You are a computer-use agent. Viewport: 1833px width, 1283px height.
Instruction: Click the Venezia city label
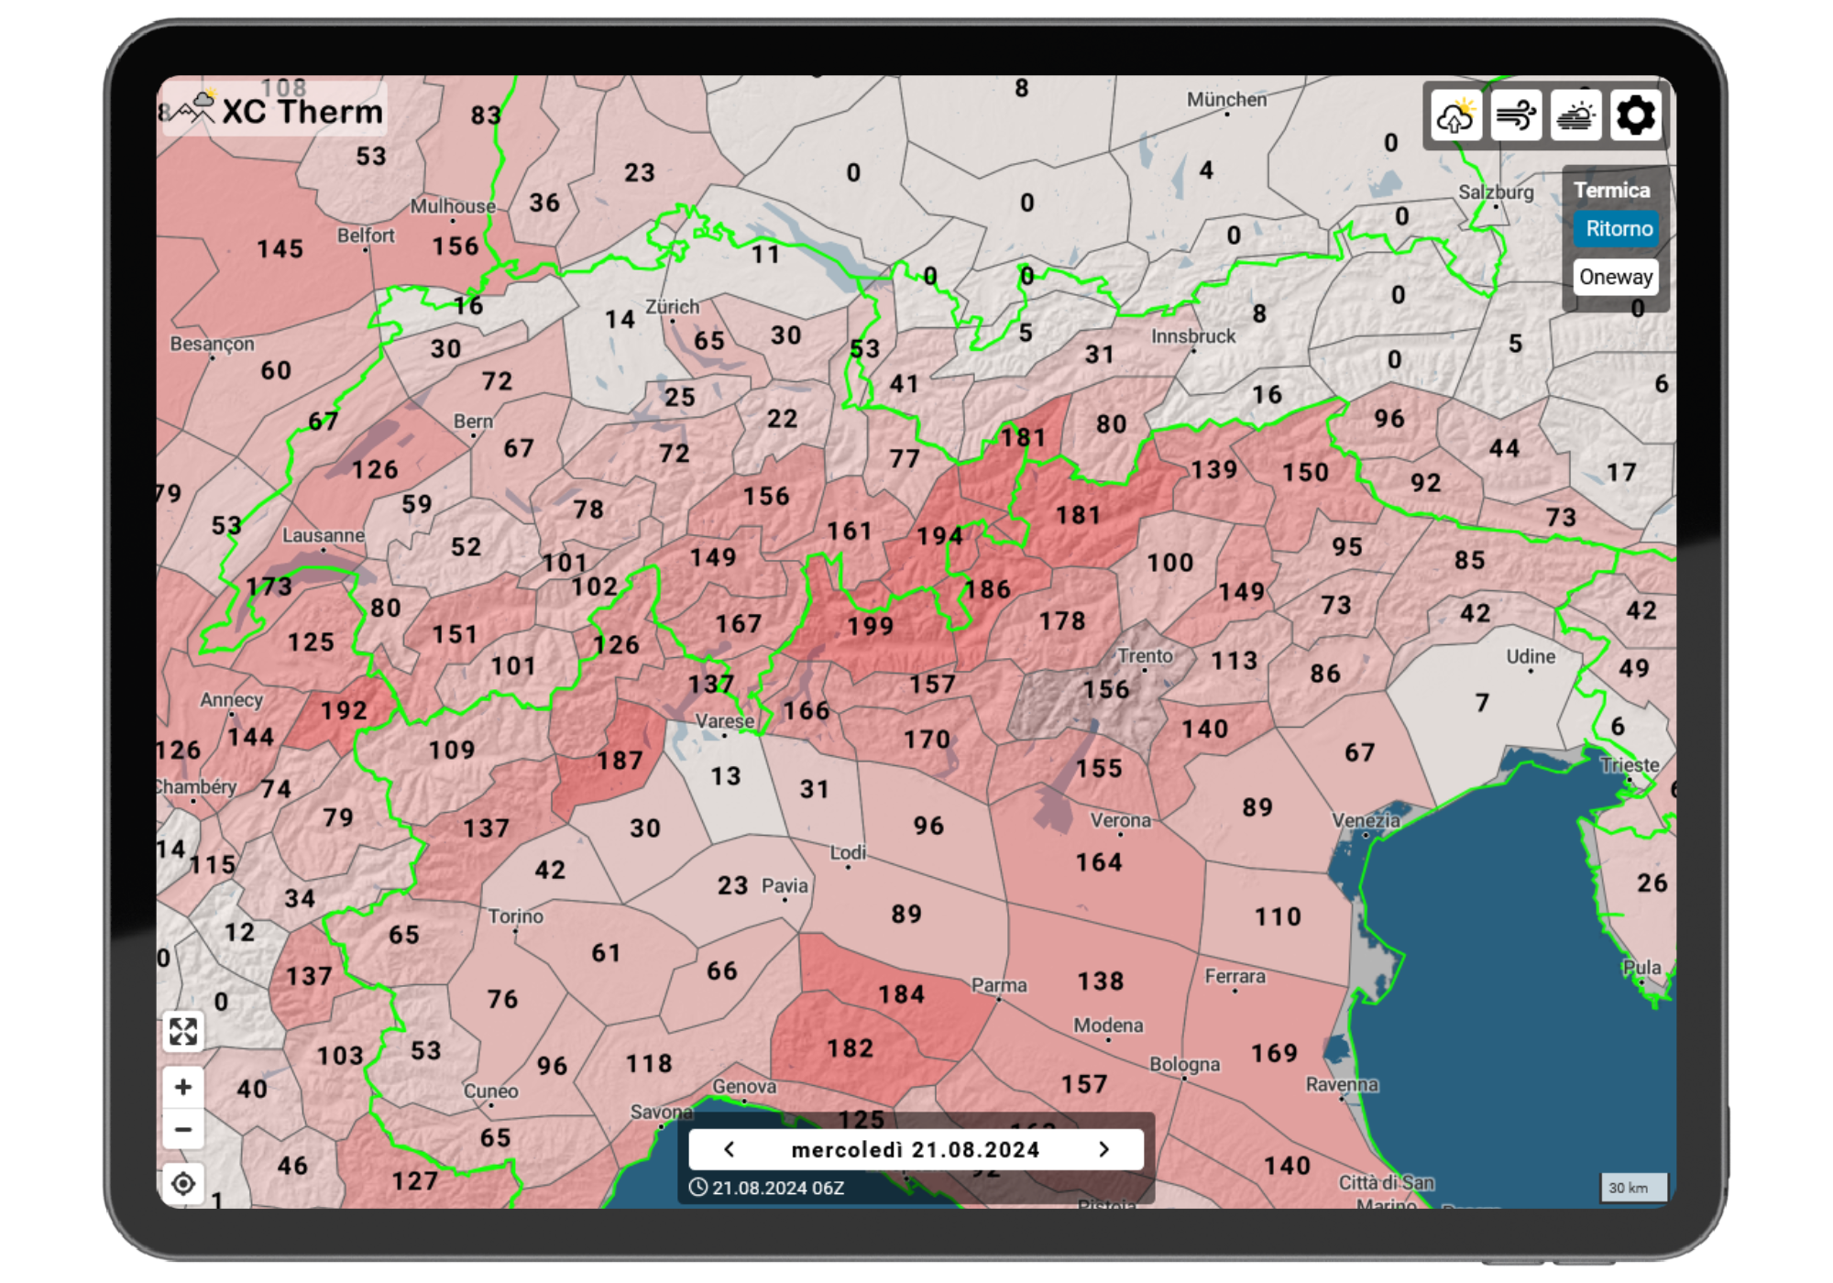click(1366, 821)
